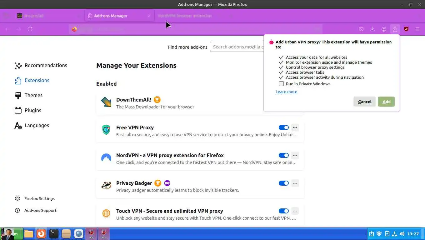This screenshot has height=240, width=425.
Task: Click Firefox icon in the taskbar
Action: (x=41, y=234)
